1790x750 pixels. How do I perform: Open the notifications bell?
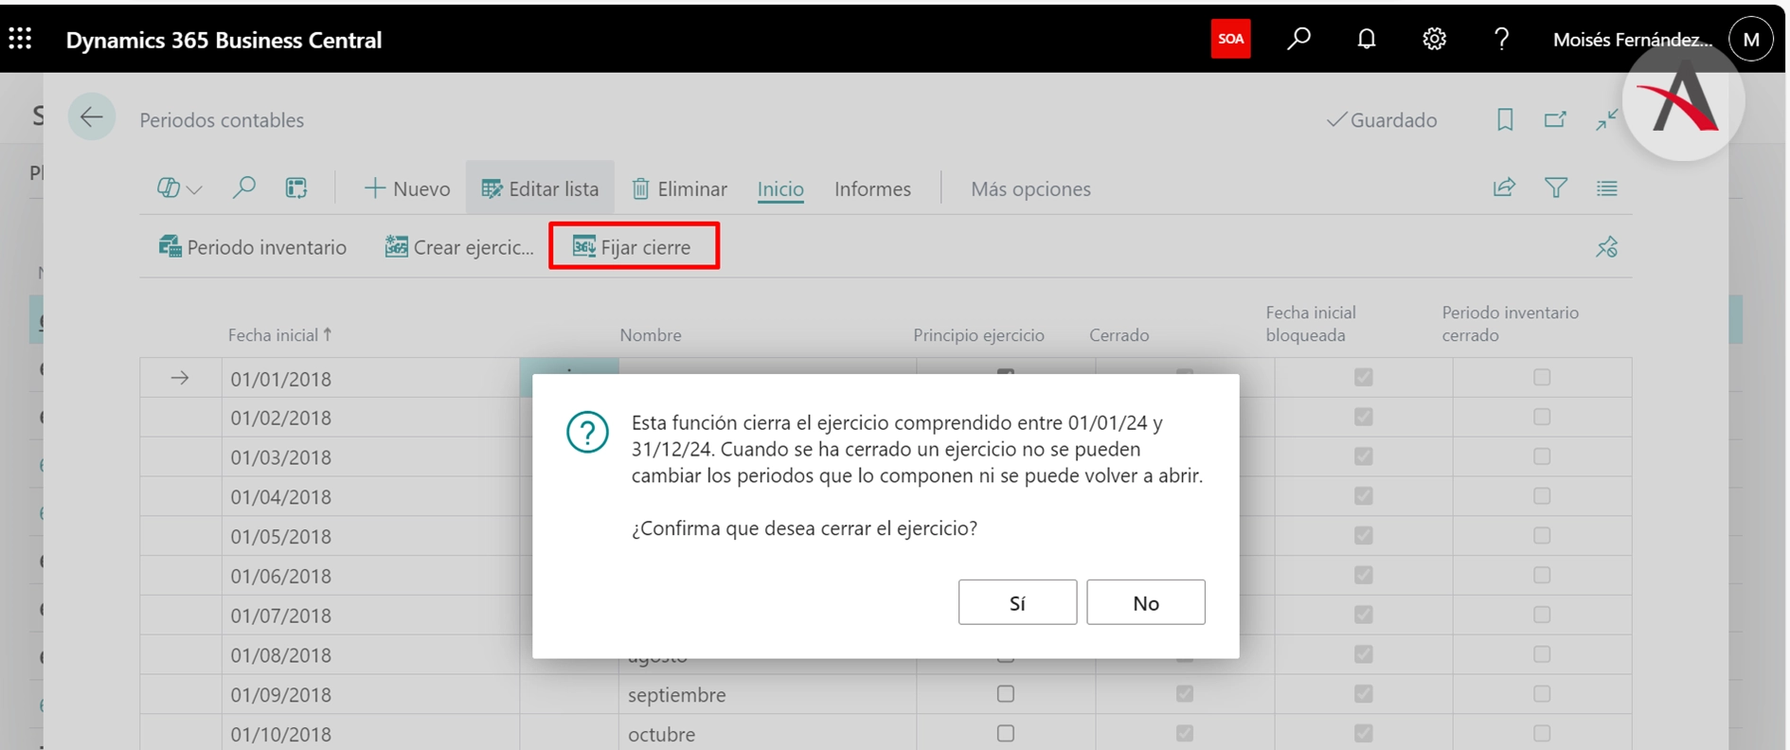click(x=1366, y=39)
